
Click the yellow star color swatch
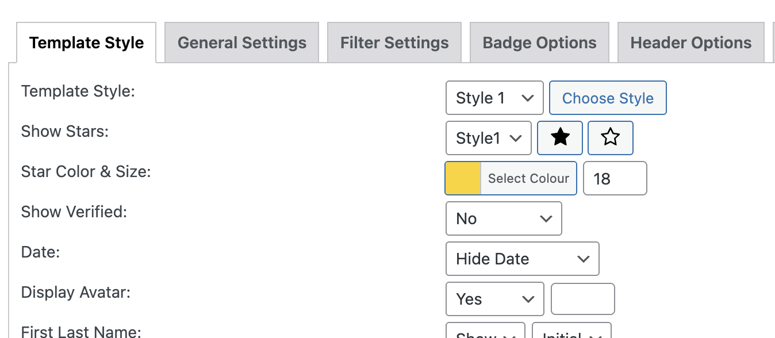pyautogui.click(x=463, y=178)
